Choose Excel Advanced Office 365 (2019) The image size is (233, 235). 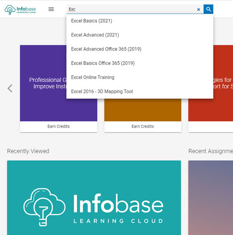pos(140,49)
